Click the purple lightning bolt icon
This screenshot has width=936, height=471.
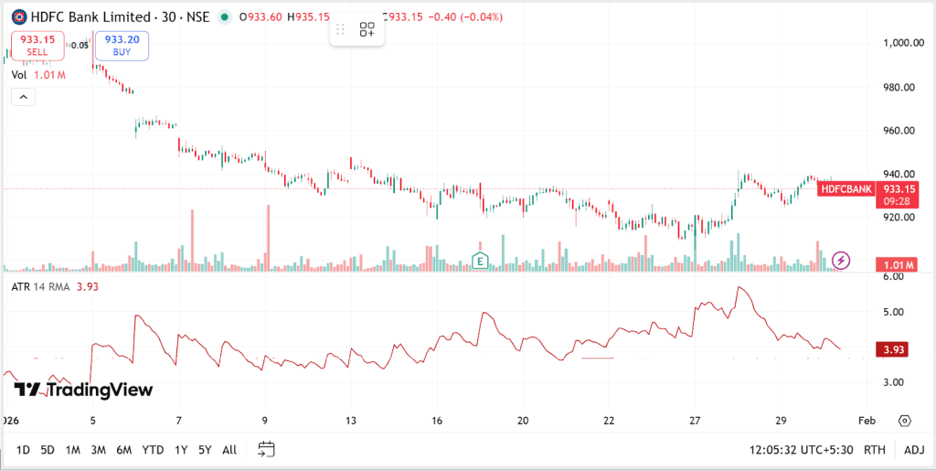[x=841, y=261]
